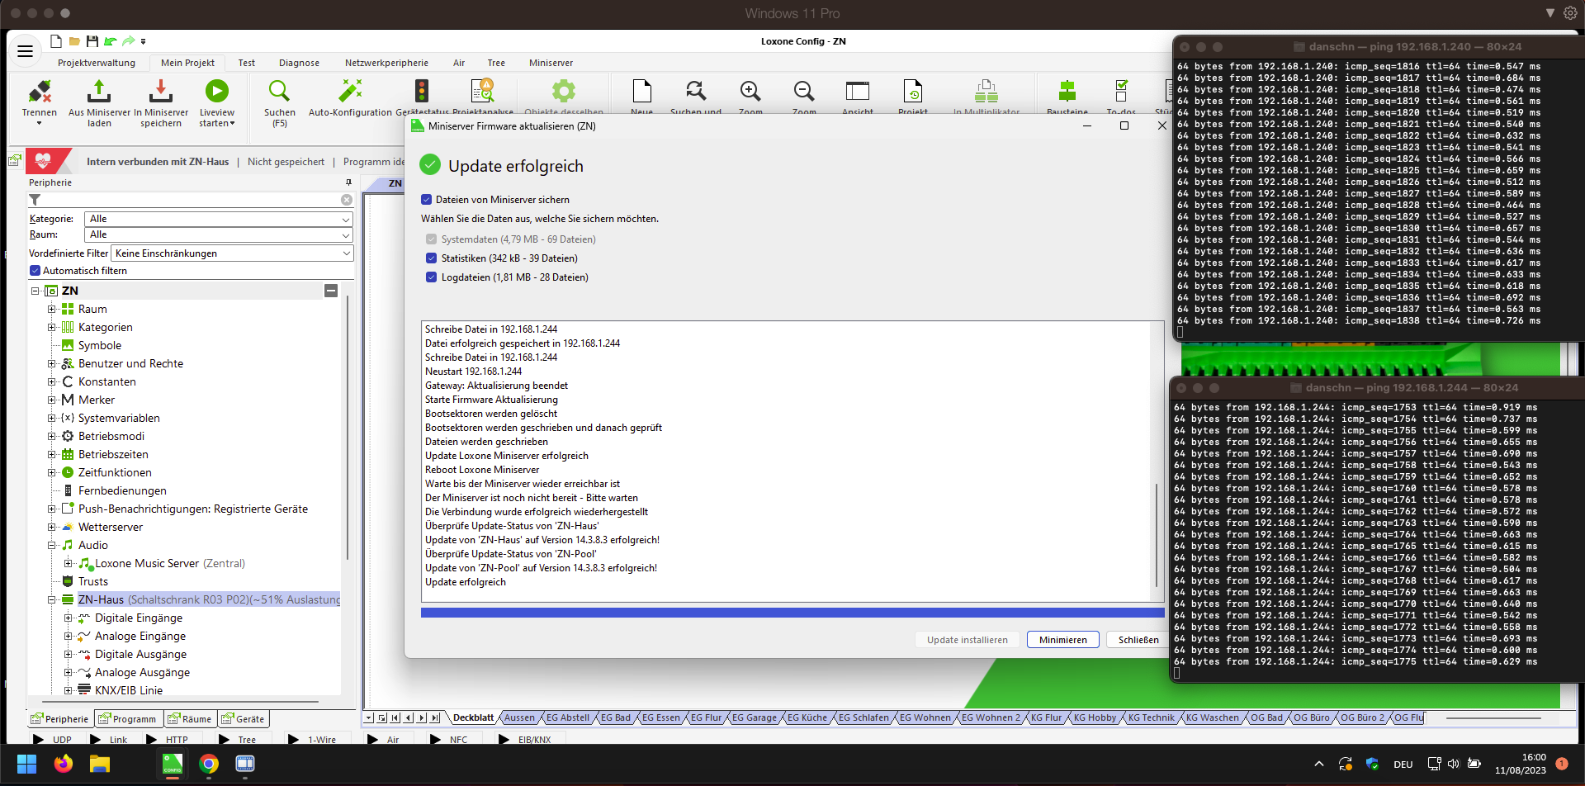Click the EIB/KNX play button
Screen dimensions: 1585x786
[504, 739]
